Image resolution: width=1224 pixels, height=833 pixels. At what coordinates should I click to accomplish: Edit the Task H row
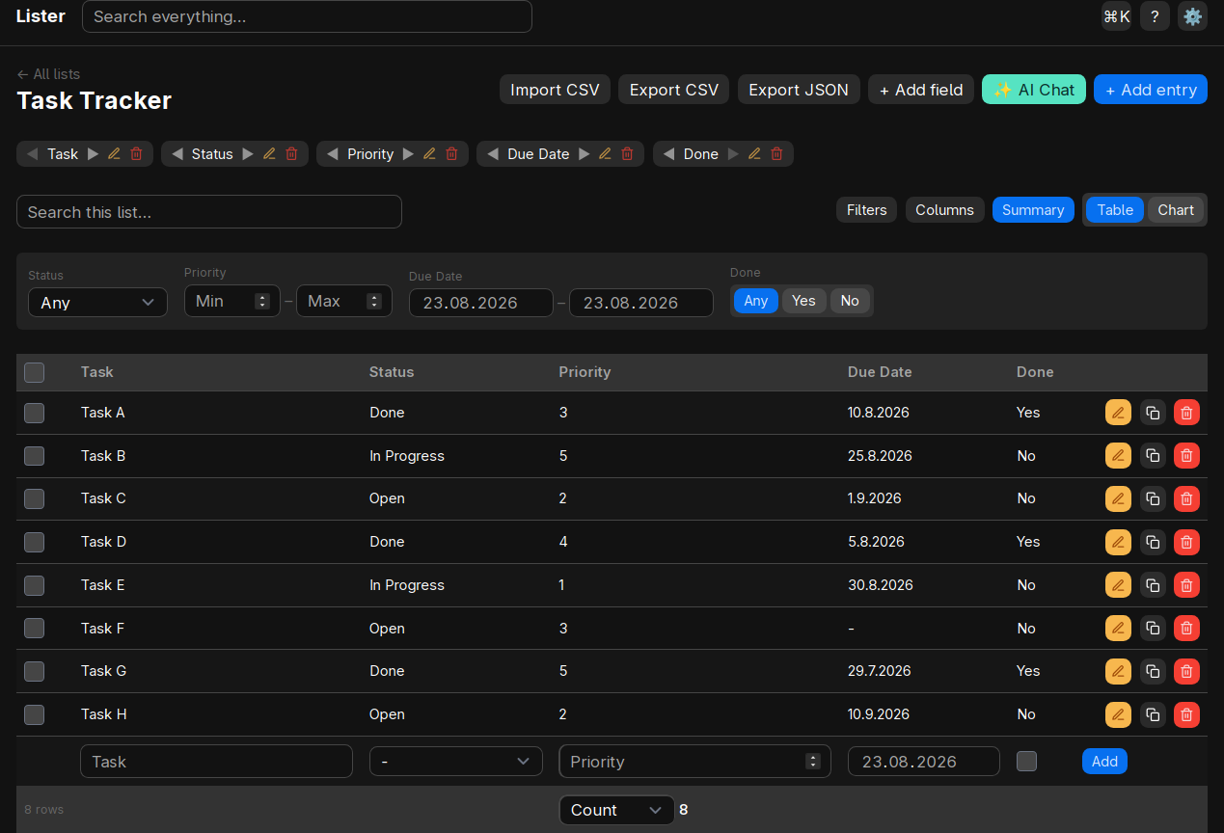click(1118, 714)
